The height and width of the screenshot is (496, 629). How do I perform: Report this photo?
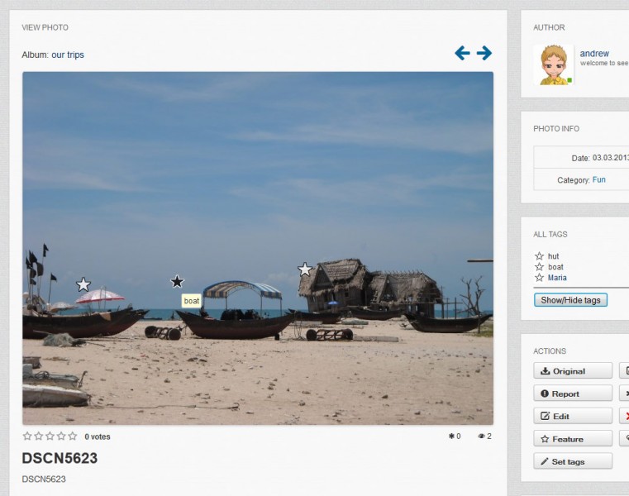573,393
